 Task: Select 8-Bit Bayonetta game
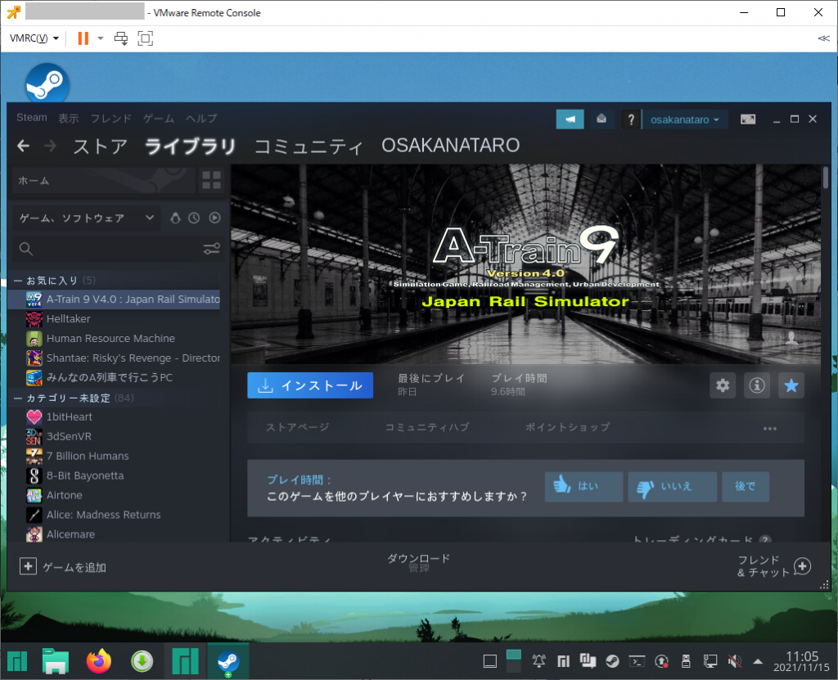tap(114, 475)
